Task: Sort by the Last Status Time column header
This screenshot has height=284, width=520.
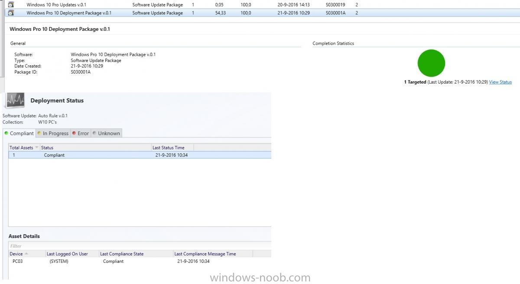Action: (173, 148)
